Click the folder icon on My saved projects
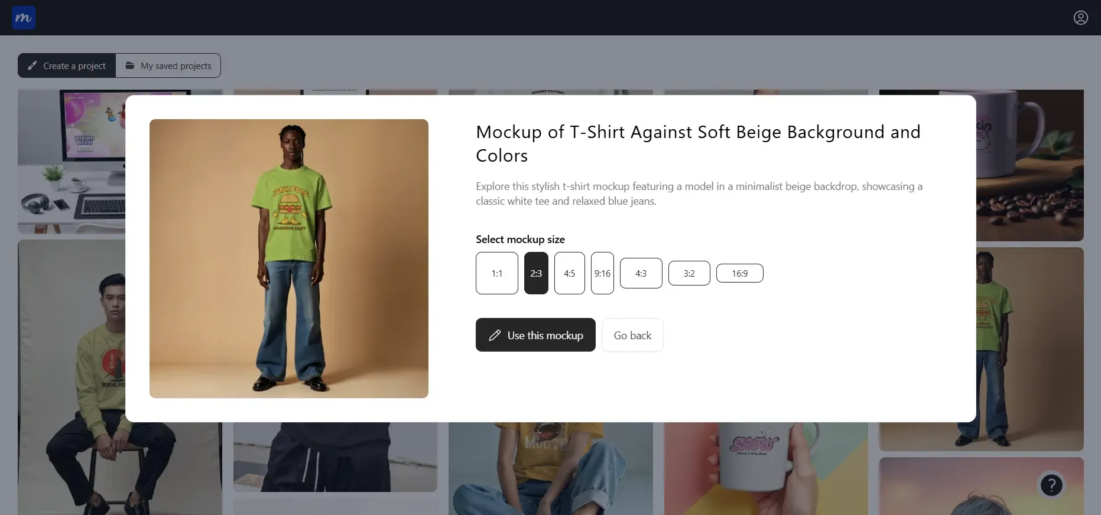The image size is (1101, 515). point(130,65)
